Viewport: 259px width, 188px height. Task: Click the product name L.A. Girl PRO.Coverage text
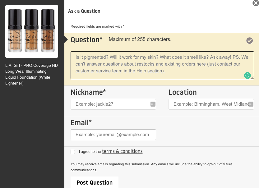coord(31,74)
